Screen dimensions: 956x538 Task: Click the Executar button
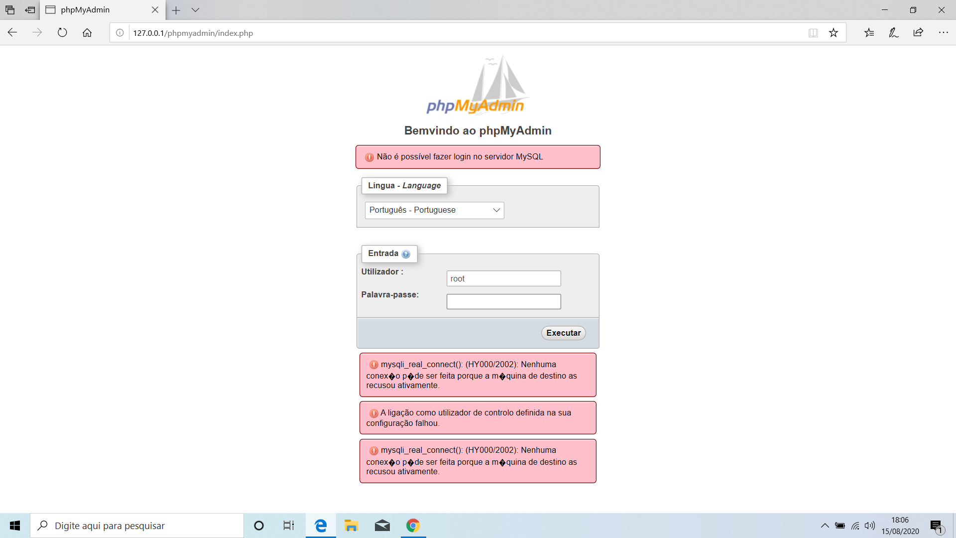tap(563, 333)
